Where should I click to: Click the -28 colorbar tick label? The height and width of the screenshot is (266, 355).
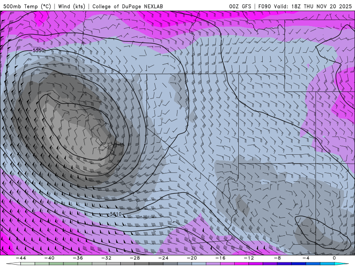[135, 258]
